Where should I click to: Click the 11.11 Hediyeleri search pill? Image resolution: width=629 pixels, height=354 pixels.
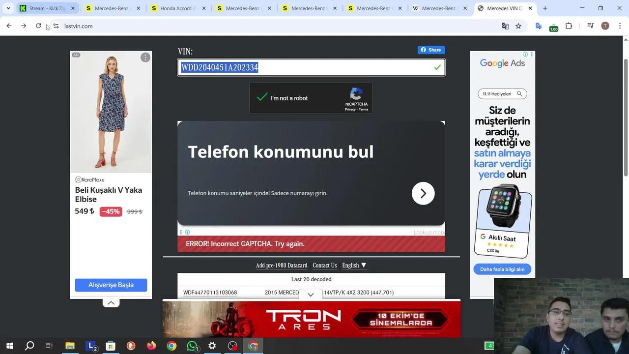(502, 94)
